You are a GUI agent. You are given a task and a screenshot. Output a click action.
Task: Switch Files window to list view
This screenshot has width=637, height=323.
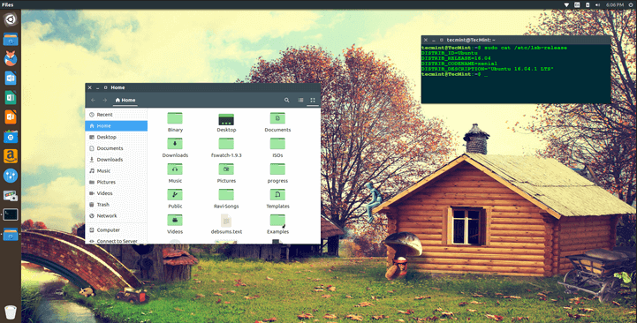coord(300,101)
